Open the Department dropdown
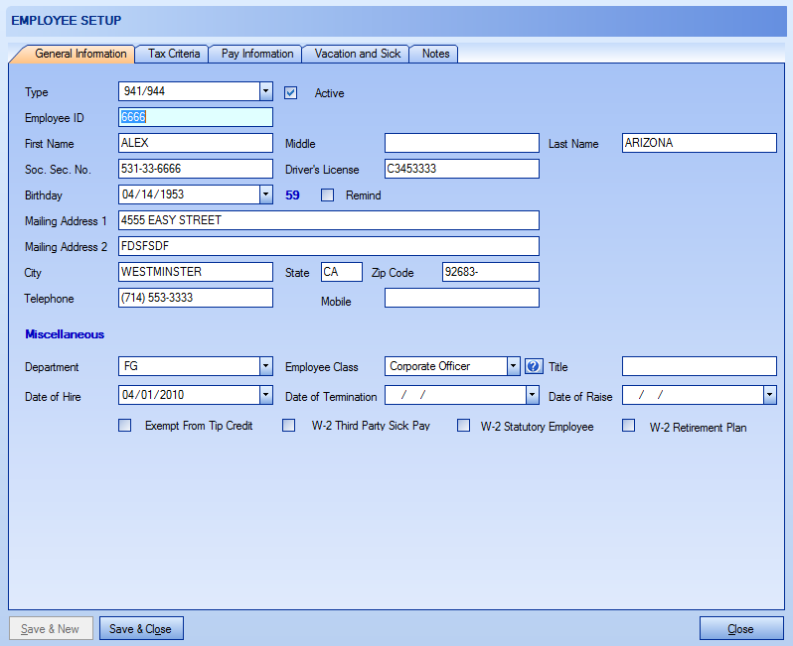The image size is (793, 646). 265,366
